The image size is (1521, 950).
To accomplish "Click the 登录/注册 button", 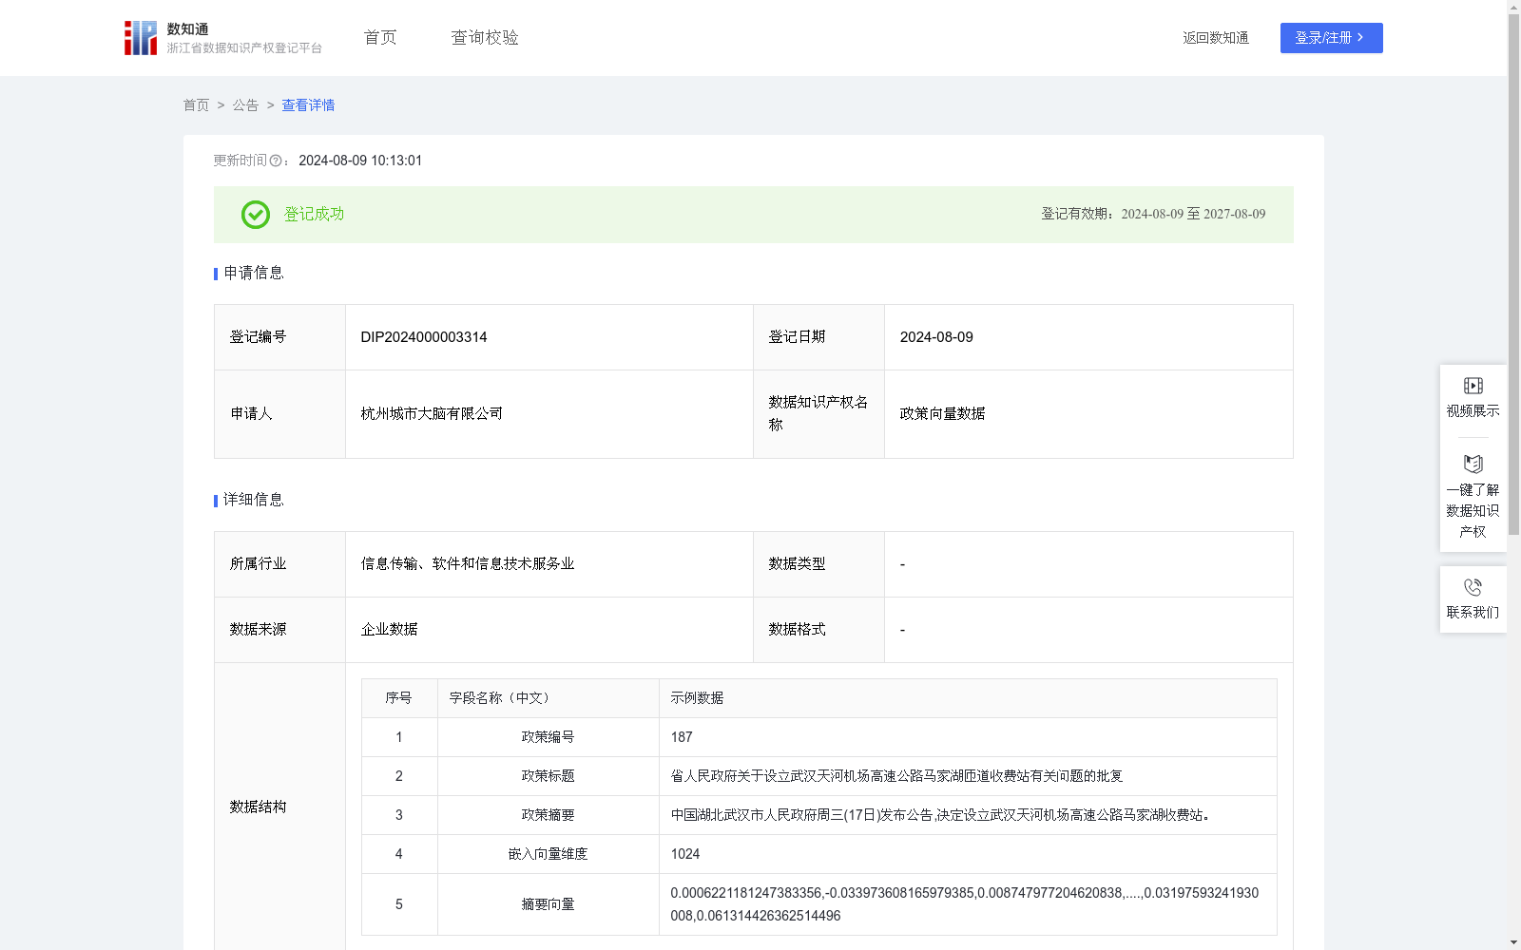I will point(1331,38).
